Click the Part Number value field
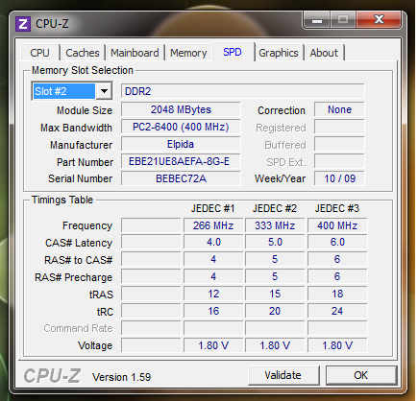The height and width of the screenshot is (401, 418). coord(181,161)
